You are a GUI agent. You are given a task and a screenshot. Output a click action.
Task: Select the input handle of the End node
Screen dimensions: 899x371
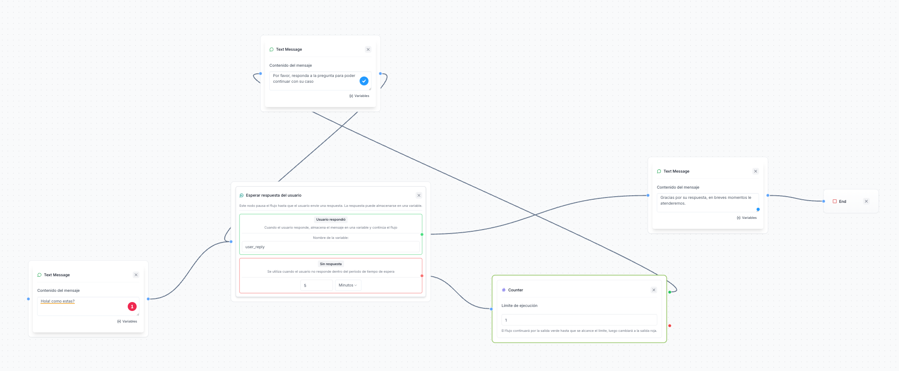pos(824,202)
